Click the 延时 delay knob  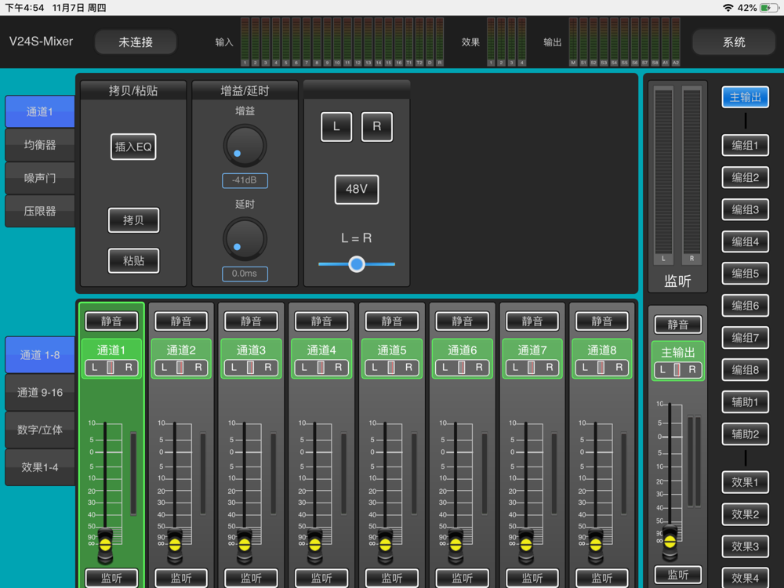[245, 239]
